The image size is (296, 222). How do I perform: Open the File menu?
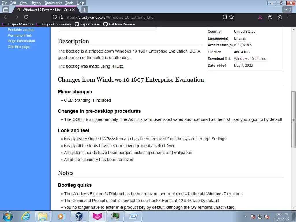(x=4, y=3)
